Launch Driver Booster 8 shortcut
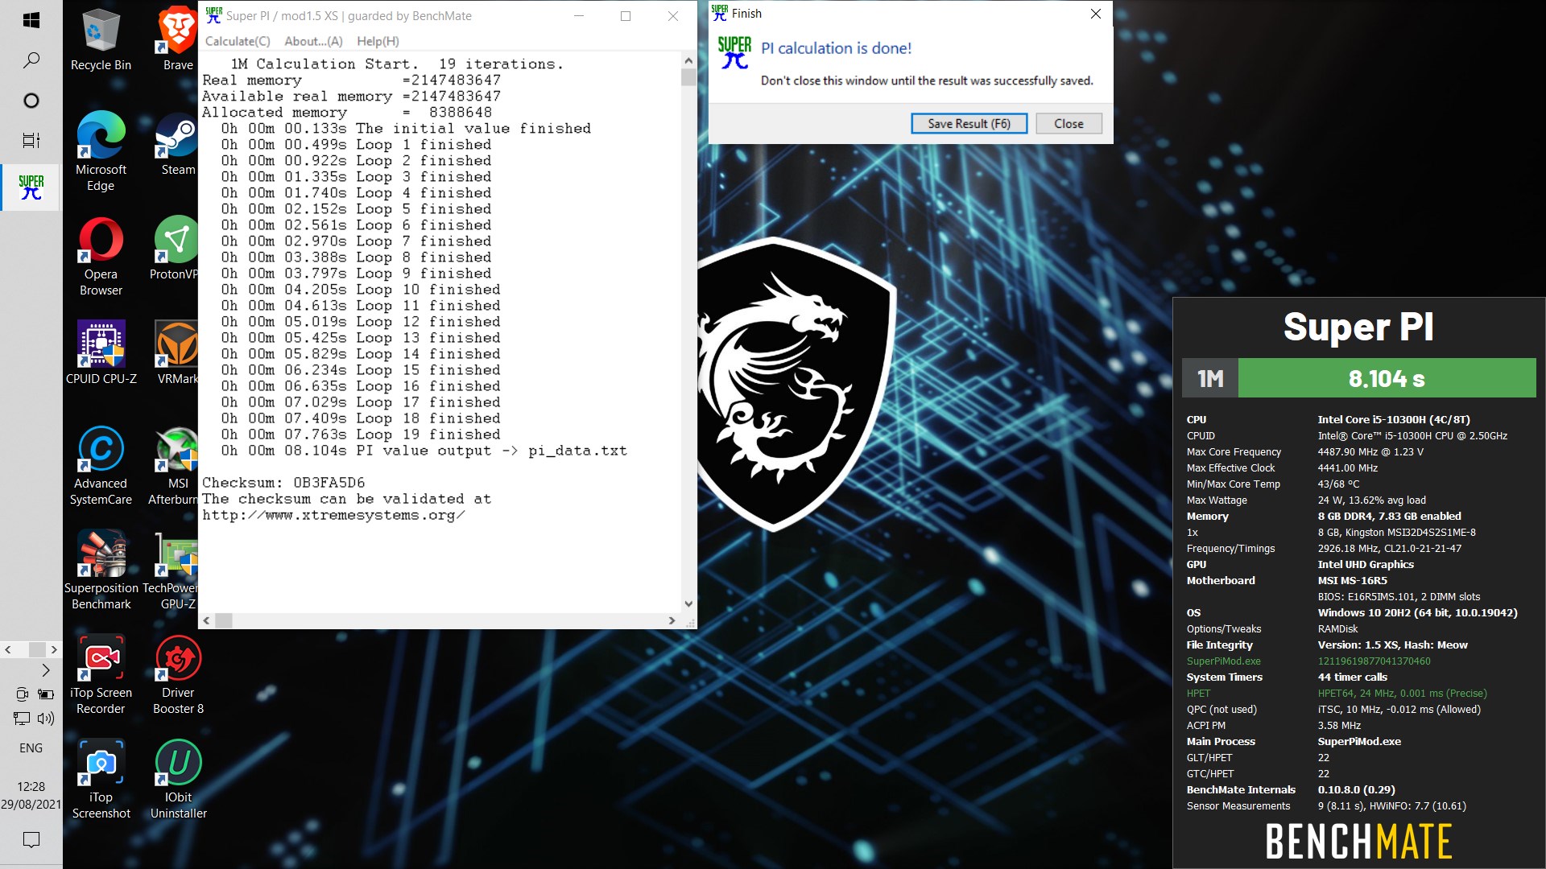Image resolution: width=1546 pixels, height=869 pixels. (178, 674)
